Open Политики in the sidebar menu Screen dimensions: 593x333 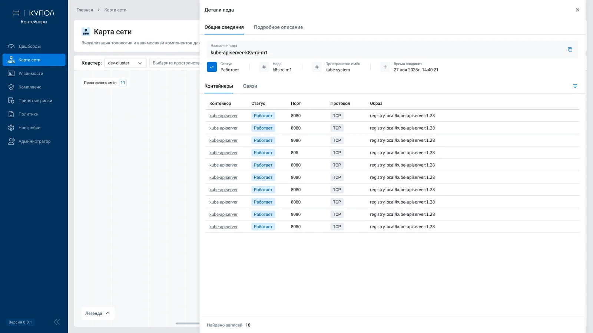(x=34, y=114)
